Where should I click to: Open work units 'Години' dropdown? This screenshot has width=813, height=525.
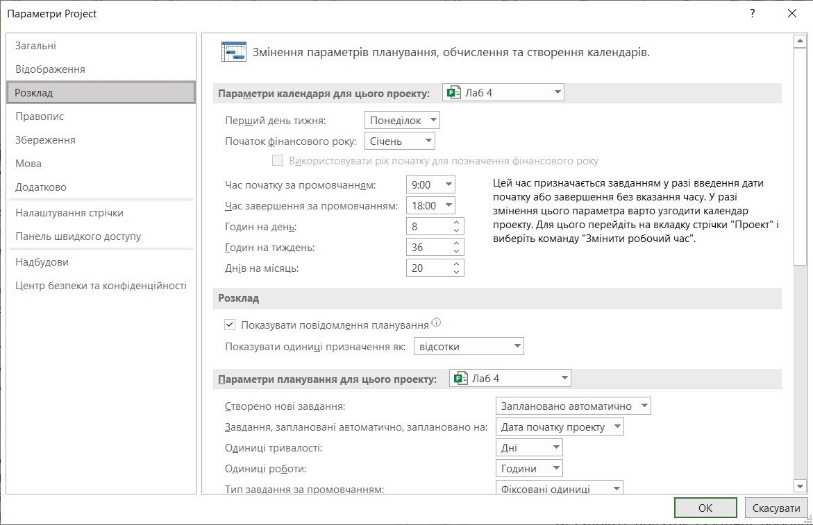coord(529,468)
